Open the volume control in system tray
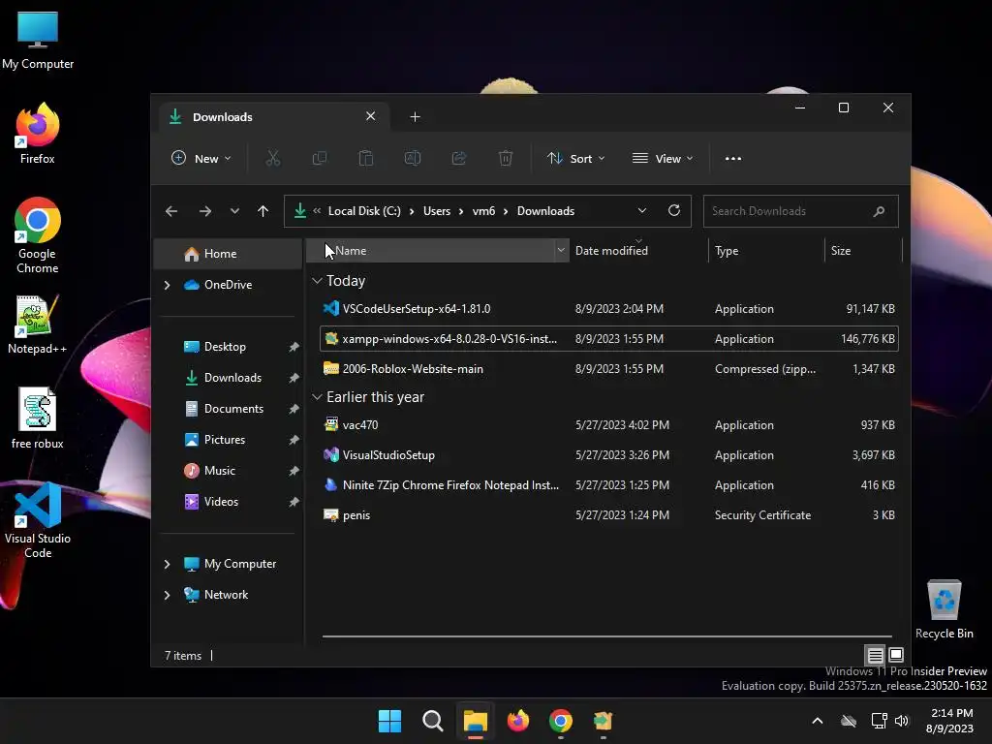This screenshot has height=744, width=992. tap(902, 721)
